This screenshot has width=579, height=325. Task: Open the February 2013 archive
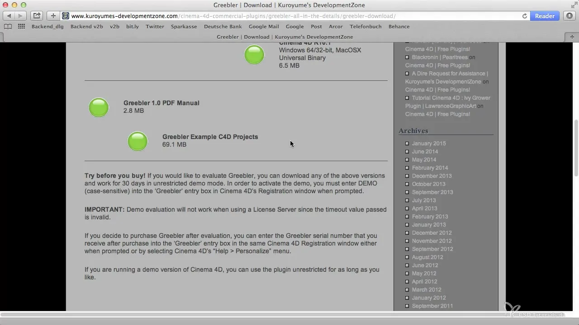click(x=430, y=217)
